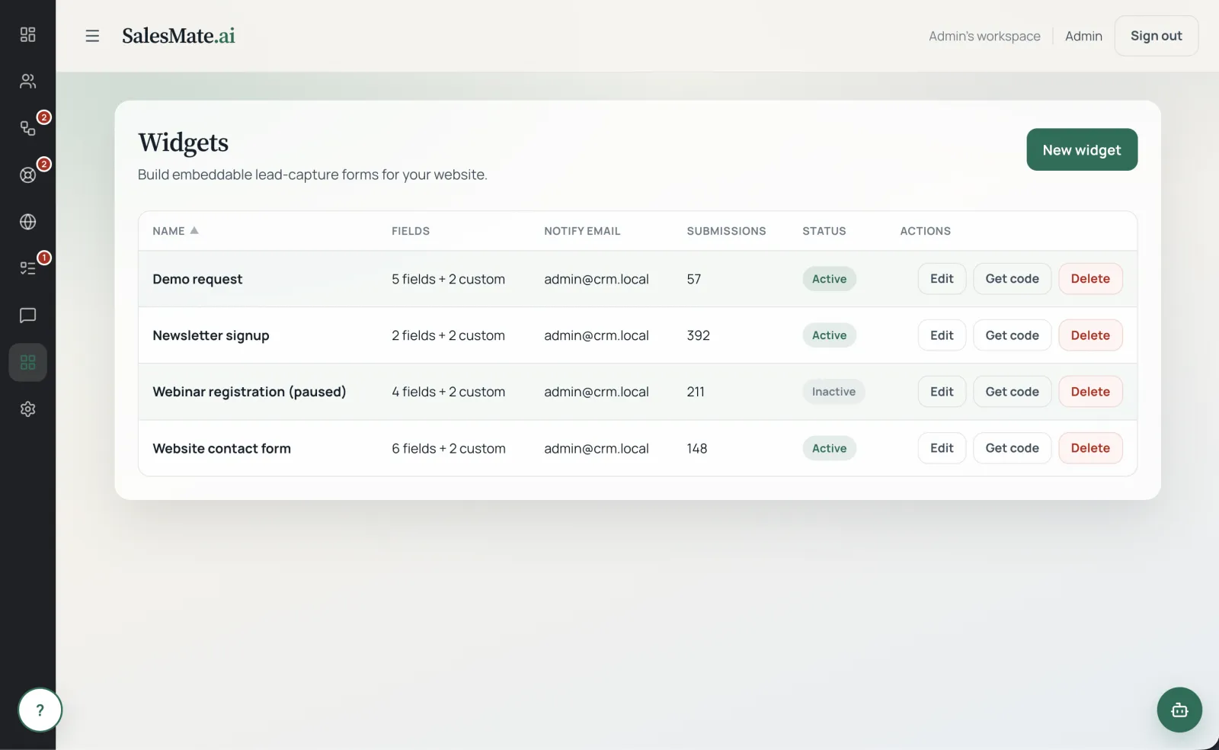The height and width of the screenshot is (750, 1219).
Task: Click the New widget button
Action: [x=1082, y=149]
